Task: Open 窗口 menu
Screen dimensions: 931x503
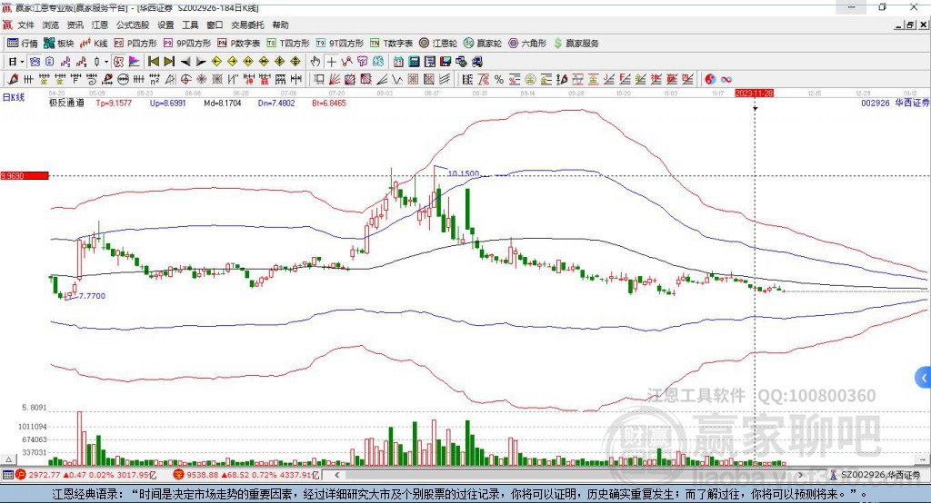Action: [x=215, y=25]
